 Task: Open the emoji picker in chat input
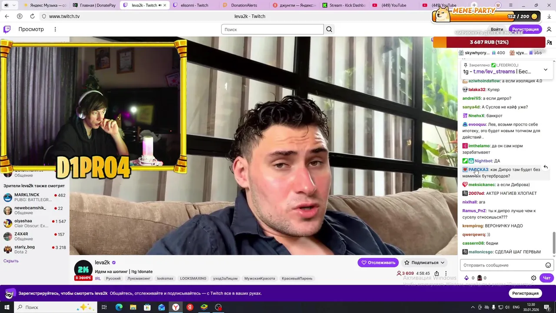coord(548,265)
